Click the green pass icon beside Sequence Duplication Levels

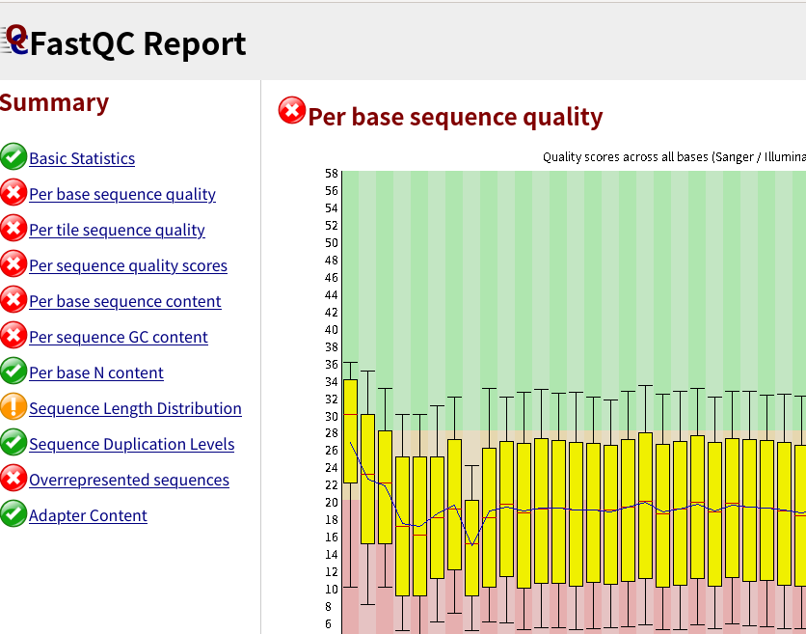click(x=13, y=442)
